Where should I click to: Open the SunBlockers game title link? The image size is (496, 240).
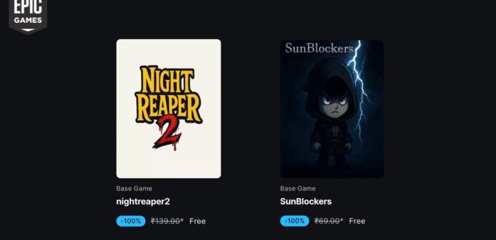tap(306, 201)
